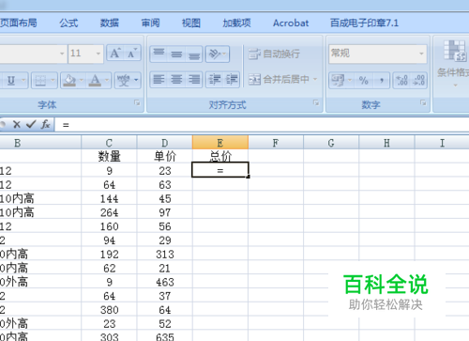The height and width of the screenshot is (341, 469).
Task: Increase cell indent
Action: (232, 80)
